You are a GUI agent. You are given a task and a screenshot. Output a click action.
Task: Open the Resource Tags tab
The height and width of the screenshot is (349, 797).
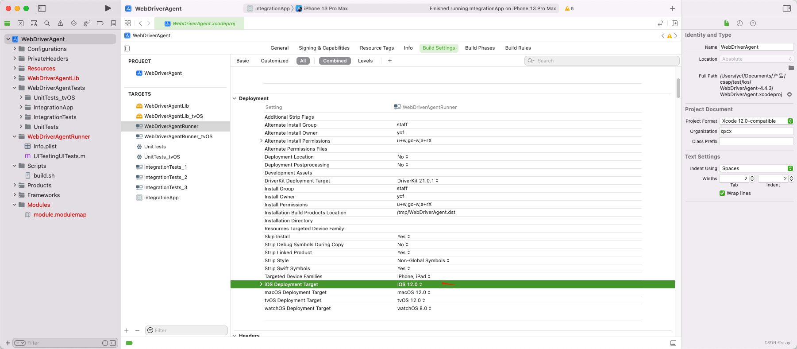click(377, 48)
